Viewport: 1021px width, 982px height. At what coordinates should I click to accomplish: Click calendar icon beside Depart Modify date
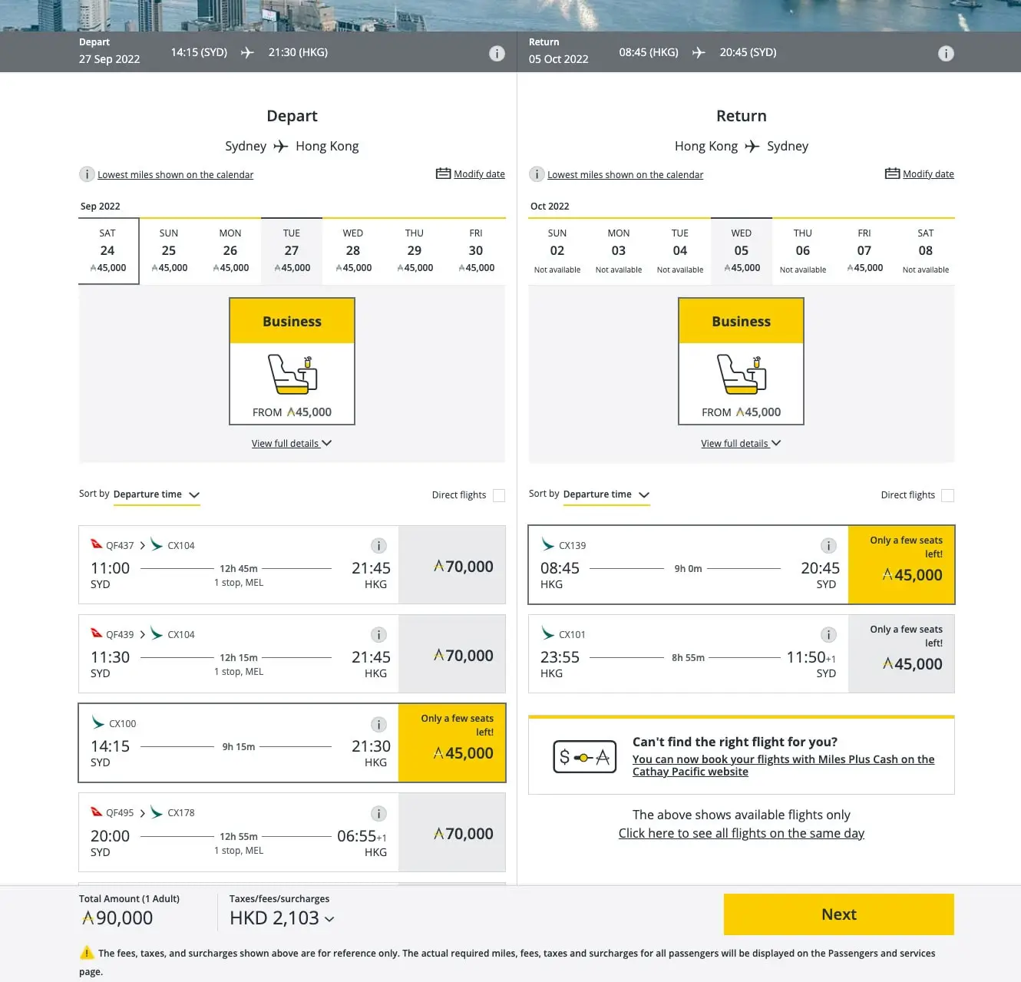click(x=443, y=174)
